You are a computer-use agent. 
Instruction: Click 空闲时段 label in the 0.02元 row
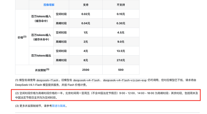coord(61,14)
